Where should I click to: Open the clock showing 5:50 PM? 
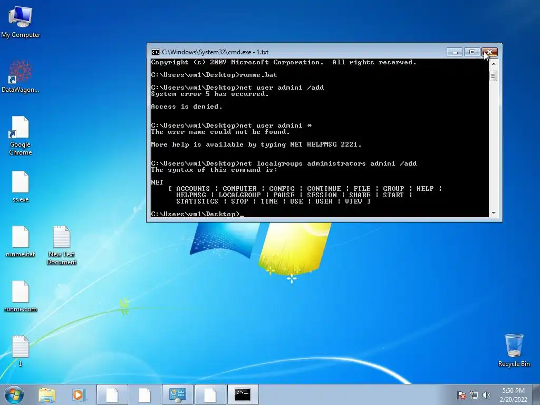(514, 394)
